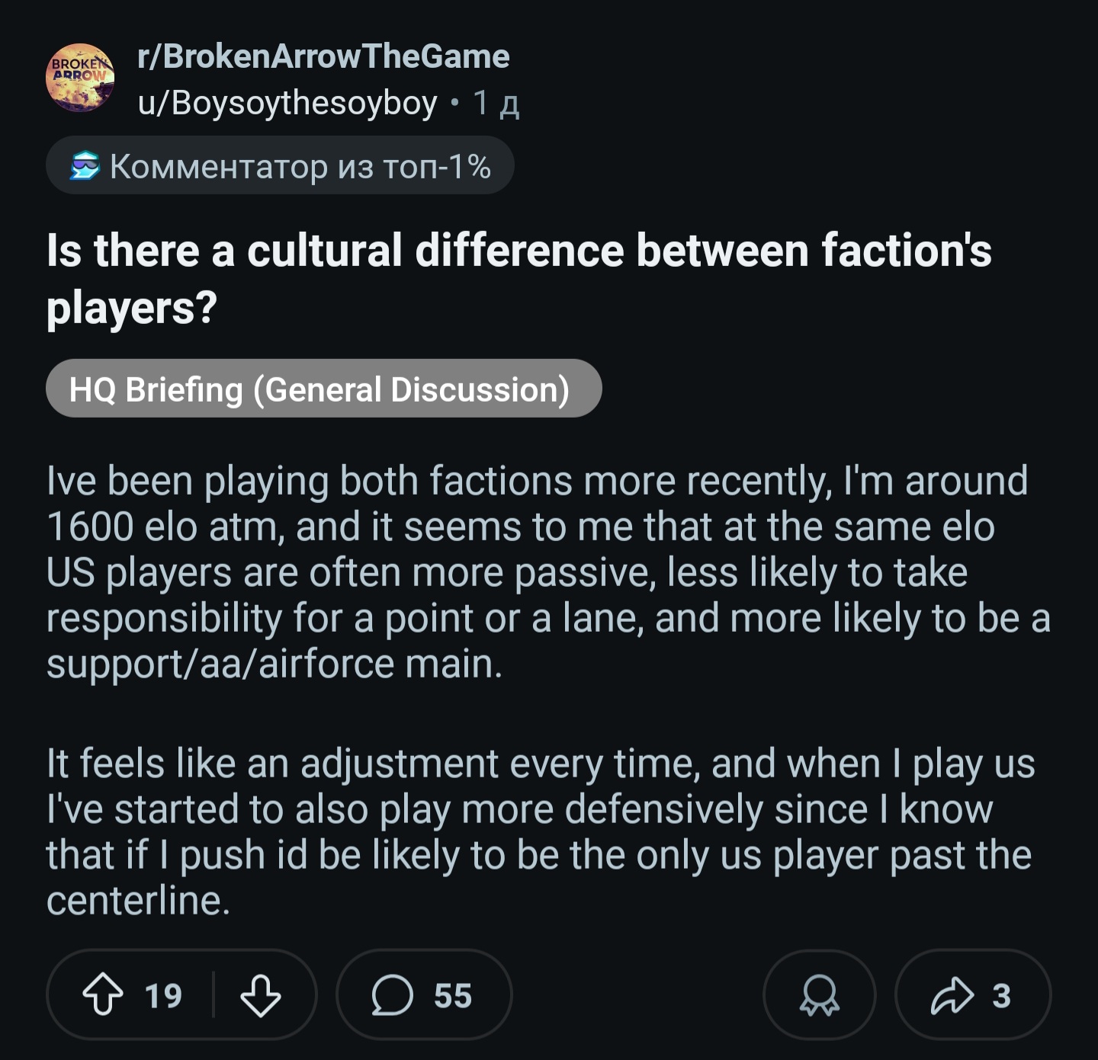
Task: Click the paragraph starting "It feels like"
Action: [x=541, y=831]
